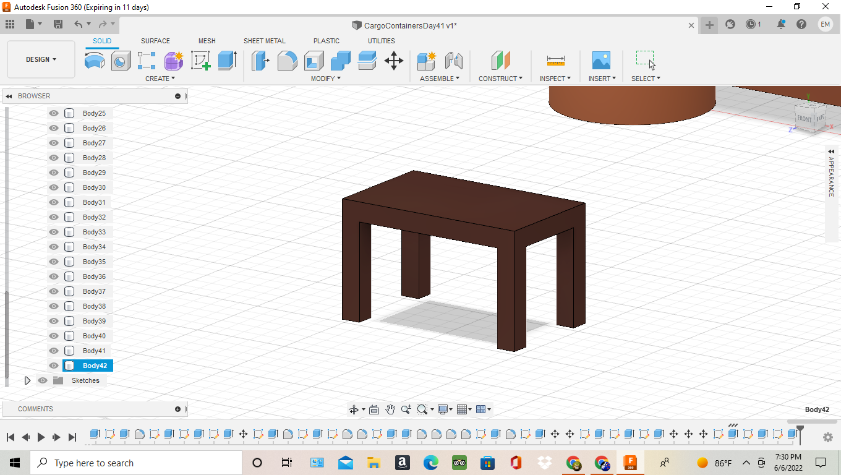
Task: Click the Look At icon
Action: (374, 409)
